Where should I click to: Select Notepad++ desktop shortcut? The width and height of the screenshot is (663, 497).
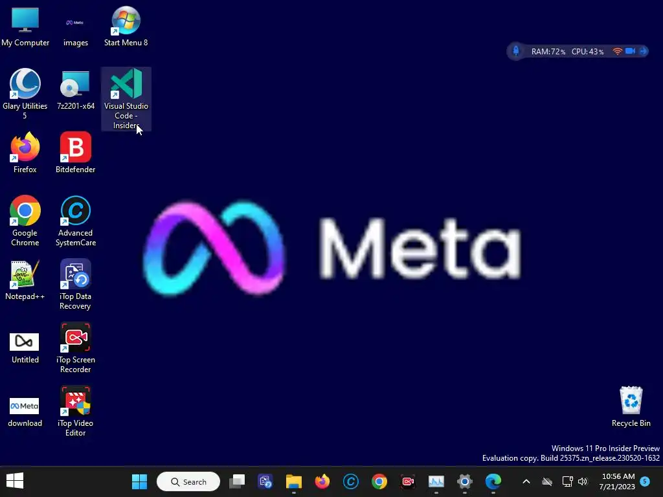point(25,280)
